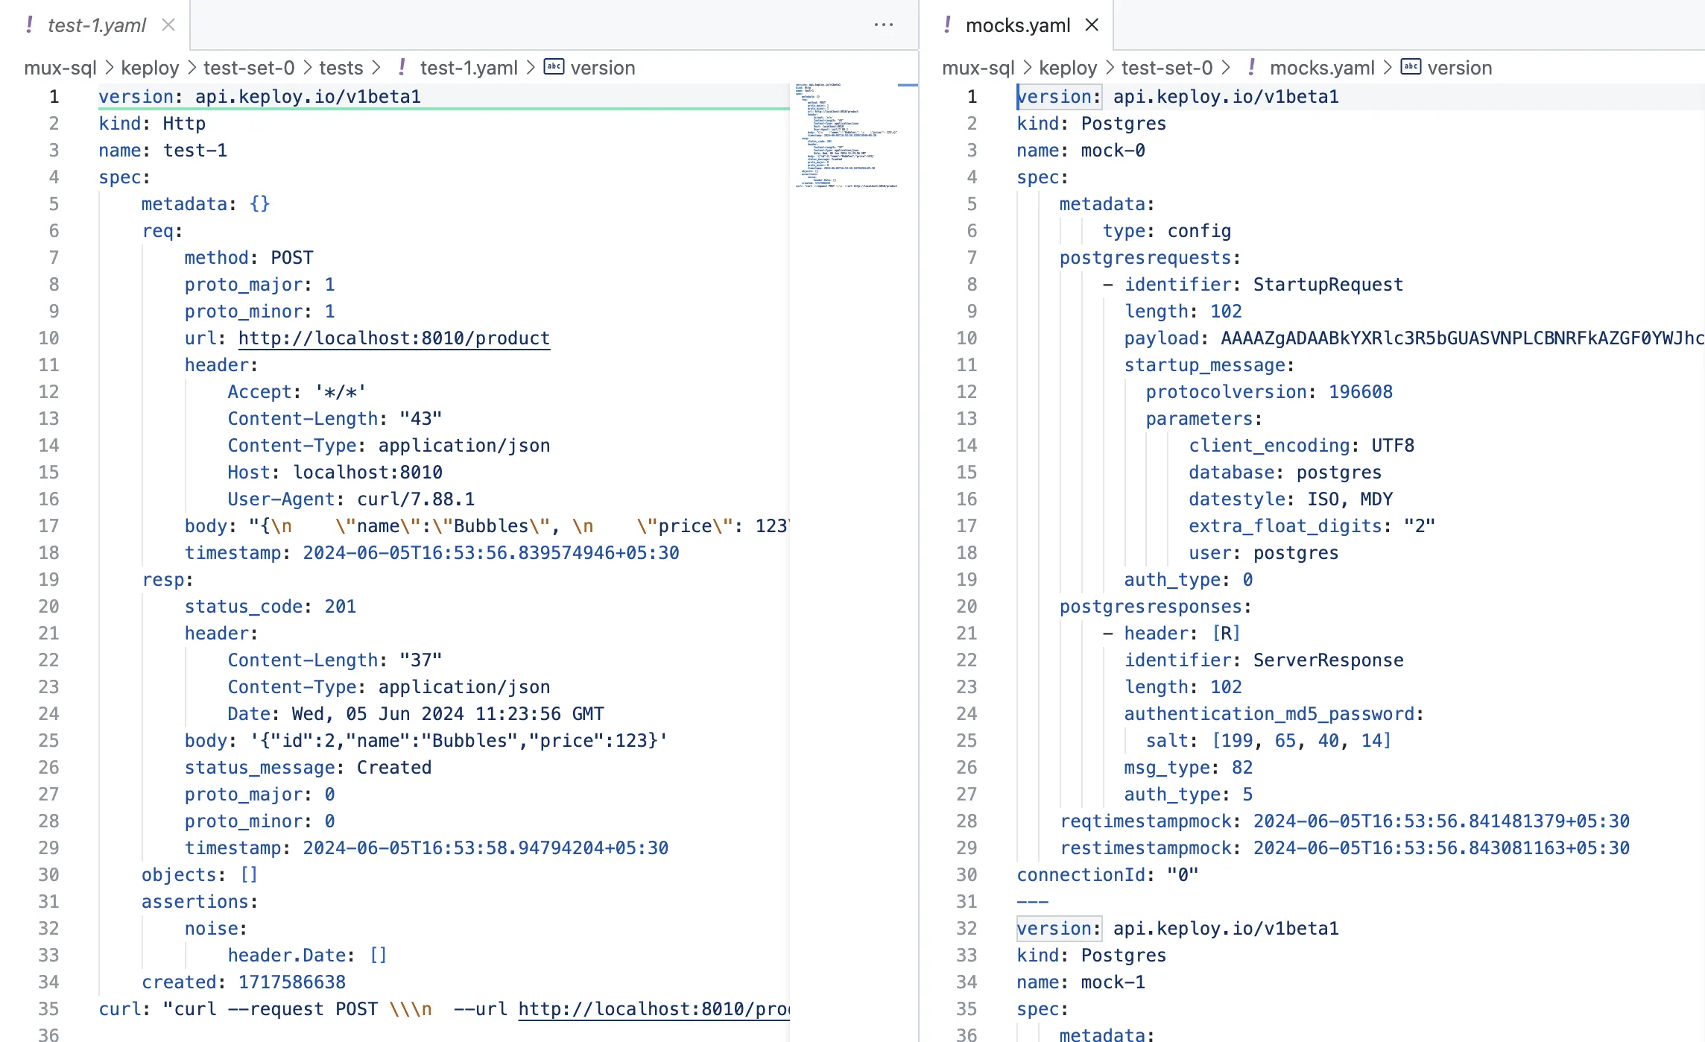Open test-set-0 in the right breadcrumb
Viewport: 1705px width, 1042px height.
coord(1167,68)
